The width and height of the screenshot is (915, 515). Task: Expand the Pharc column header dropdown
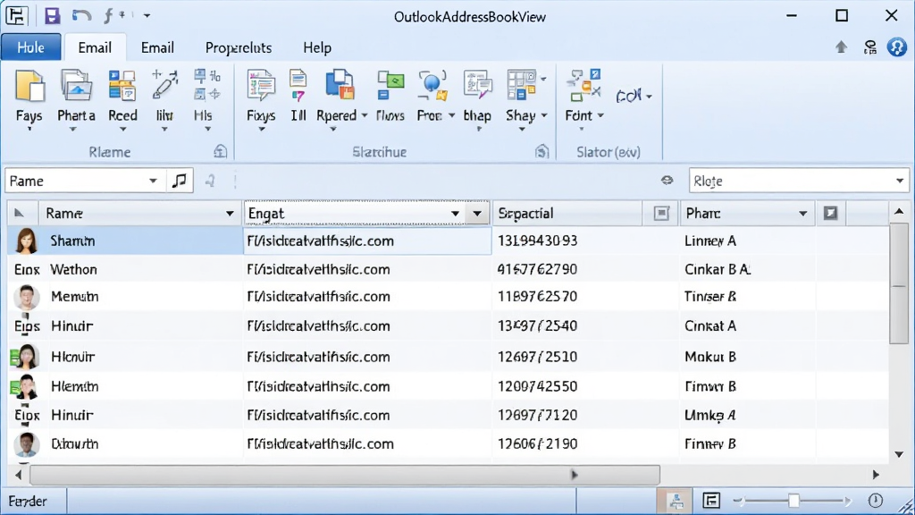(x=803, y=214)
